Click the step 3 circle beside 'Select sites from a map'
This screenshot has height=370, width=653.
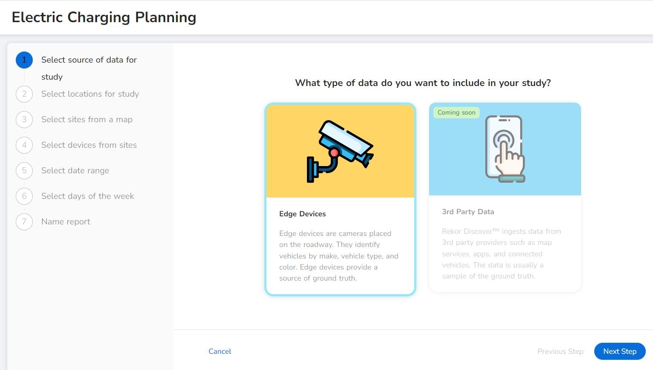(x=24, y=120)
